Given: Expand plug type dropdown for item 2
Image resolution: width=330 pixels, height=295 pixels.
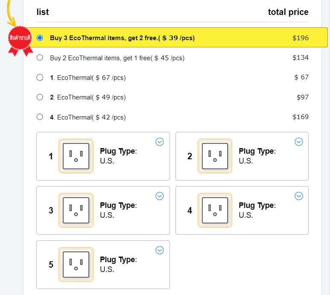Looking at the screenshot, I should pyautogui.click(x=299, y=142).
